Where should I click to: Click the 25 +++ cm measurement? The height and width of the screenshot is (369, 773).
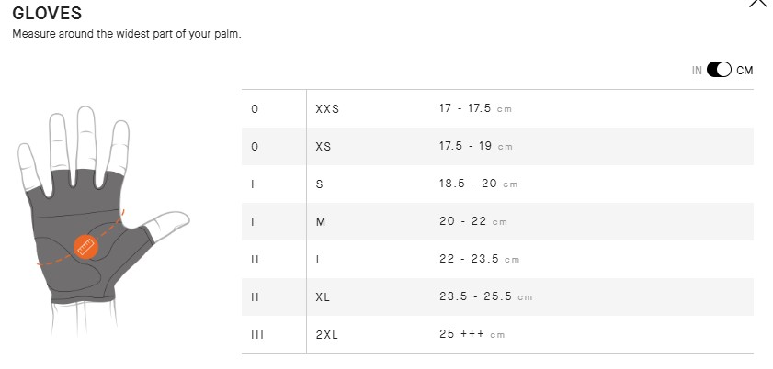click(x=472, y=335)
